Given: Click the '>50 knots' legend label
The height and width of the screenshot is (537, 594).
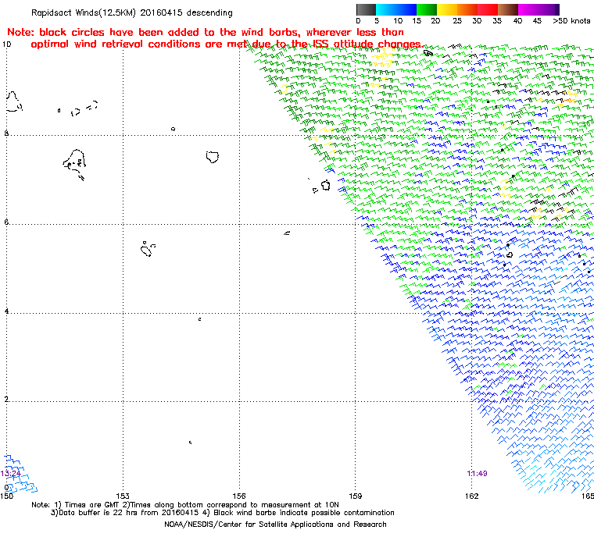Looking at the screenshot, I should coord(571,21).
